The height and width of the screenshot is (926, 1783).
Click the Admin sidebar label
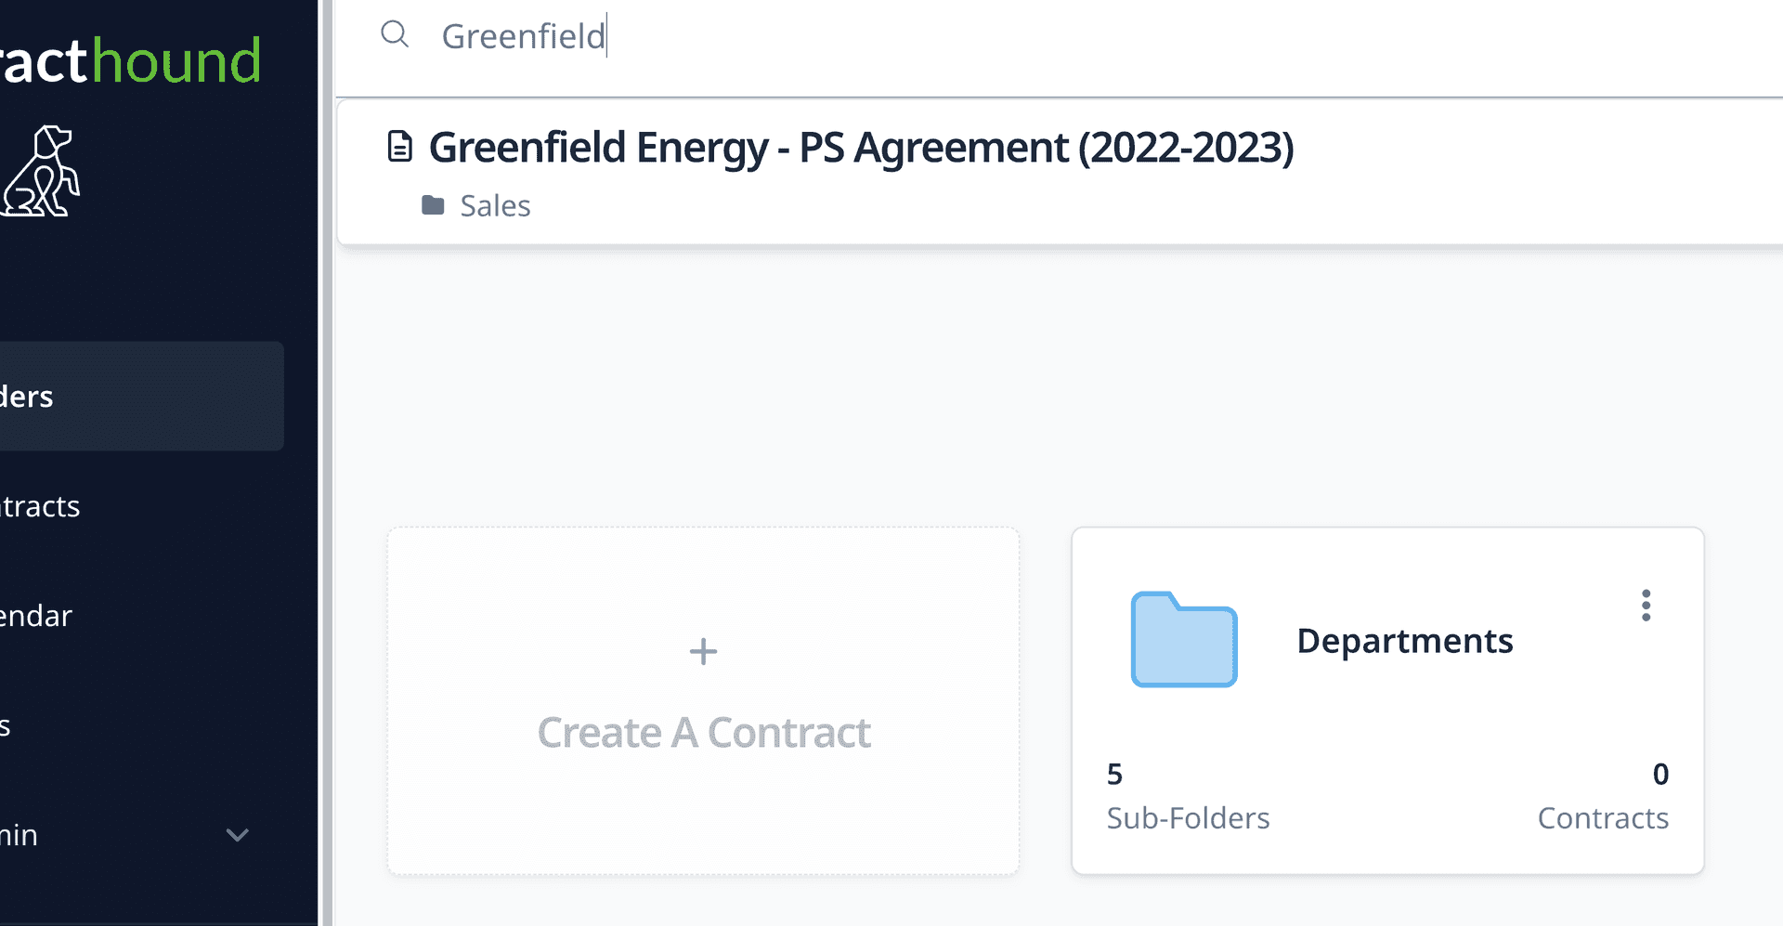point(20,835)
